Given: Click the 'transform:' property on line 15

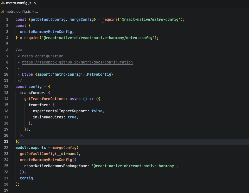Looking at the screenshot, I should pyautogui.click(x=40, y=105).
